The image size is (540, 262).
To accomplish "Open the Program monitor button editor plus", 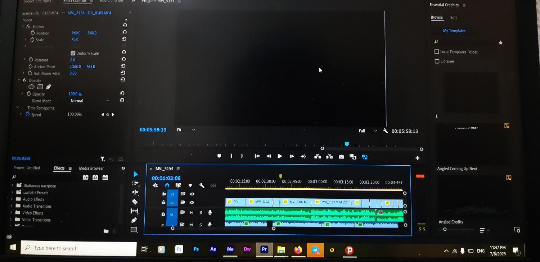I will pos(417,158).
